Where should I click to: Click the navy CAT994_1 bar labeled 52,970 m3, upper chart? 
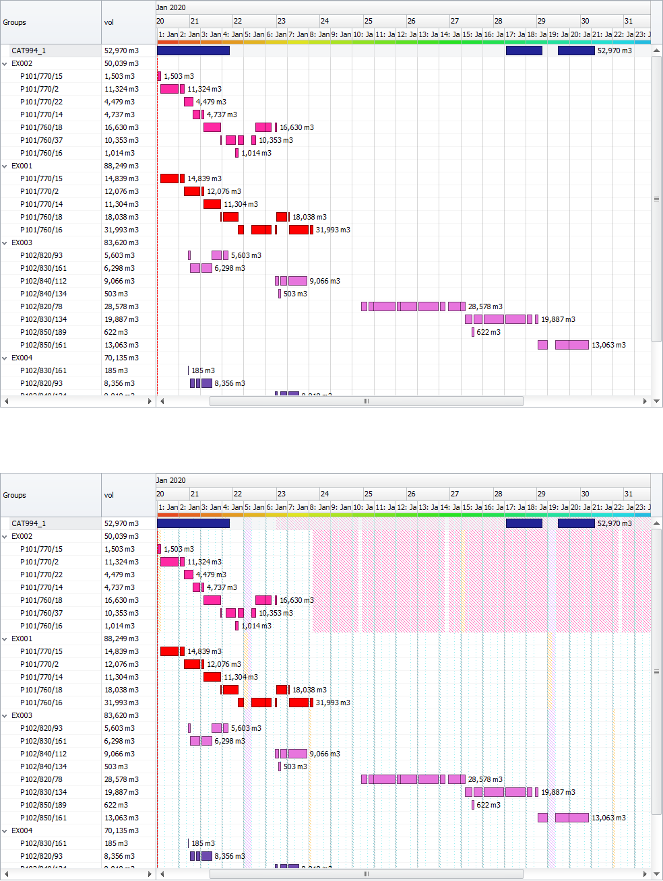pyautogui.click(x=576, y=51)
